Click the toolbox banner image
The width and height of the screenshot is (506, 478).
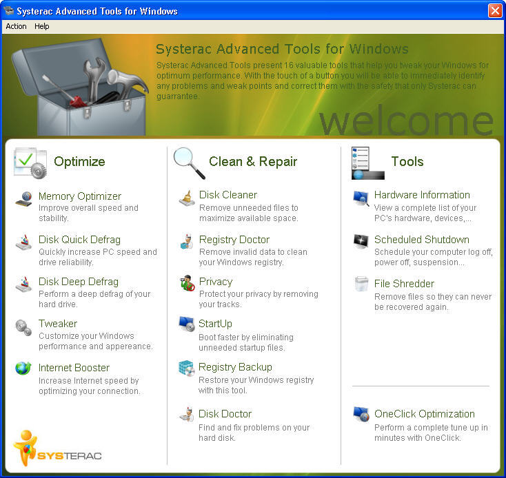tap(79, 87)
